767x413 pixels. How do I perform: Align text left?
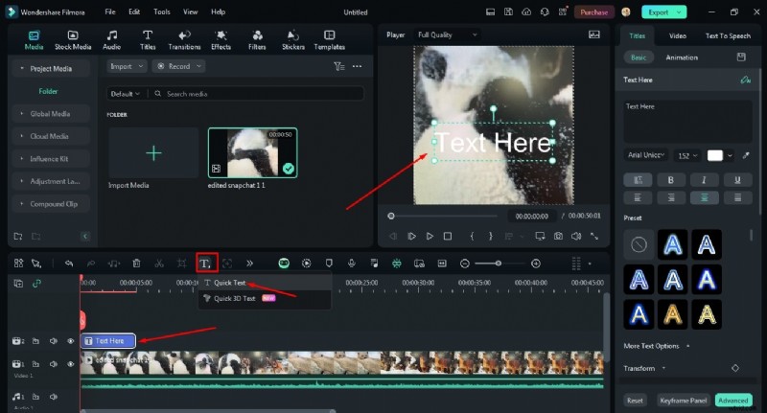638,197
